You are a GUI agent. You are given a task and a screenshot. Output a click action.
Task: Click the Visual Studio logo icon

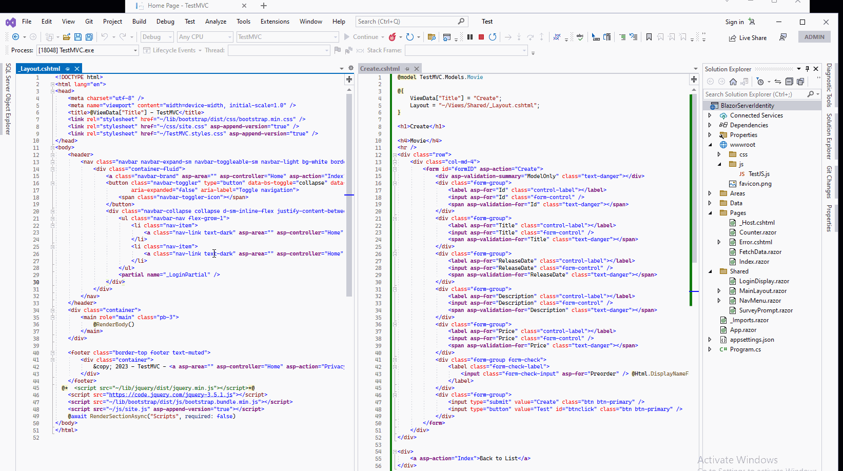[10, 22]
